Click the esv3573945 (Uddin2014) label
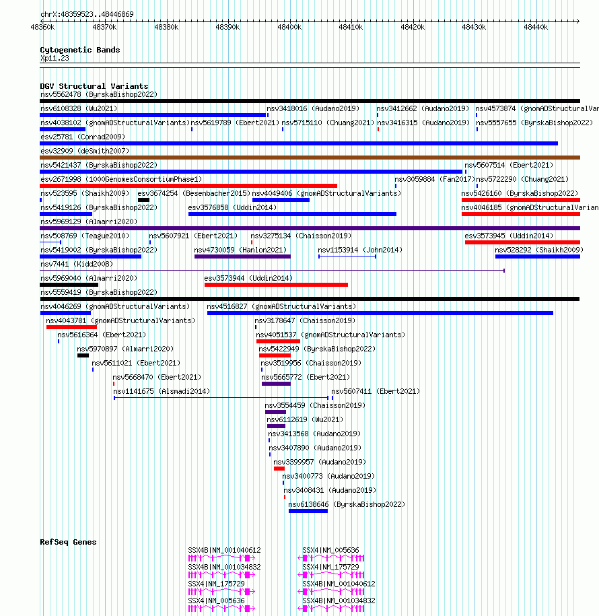This screenshot has height=616, width=599. point(509,236)
